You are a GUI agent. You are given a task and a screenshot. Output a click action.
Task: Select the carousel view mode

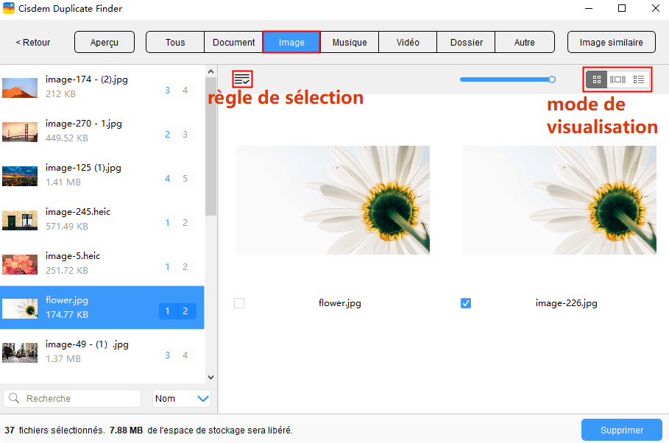(617, 79)
